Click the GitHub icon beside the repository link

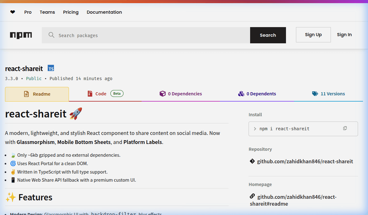click(x=252, y=161)
